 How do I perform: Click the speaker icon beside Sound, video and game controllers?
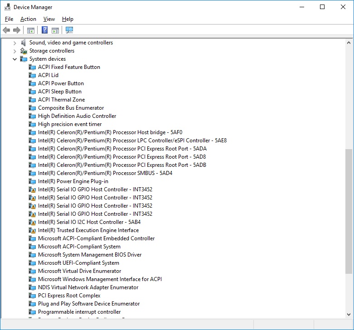point(24,43)
